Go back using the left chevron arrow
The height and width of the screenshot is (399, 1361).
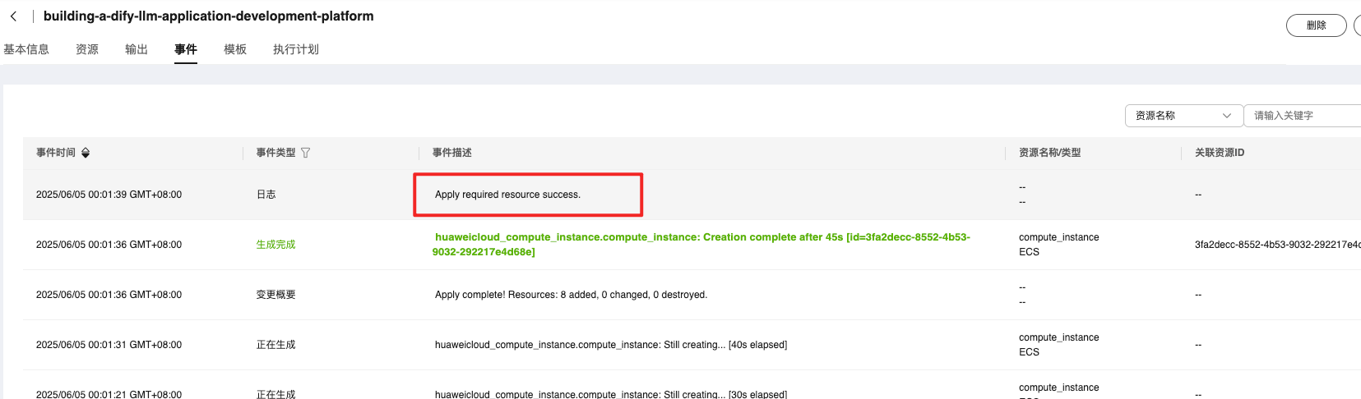pyautogui.click(x=13, y=16)
